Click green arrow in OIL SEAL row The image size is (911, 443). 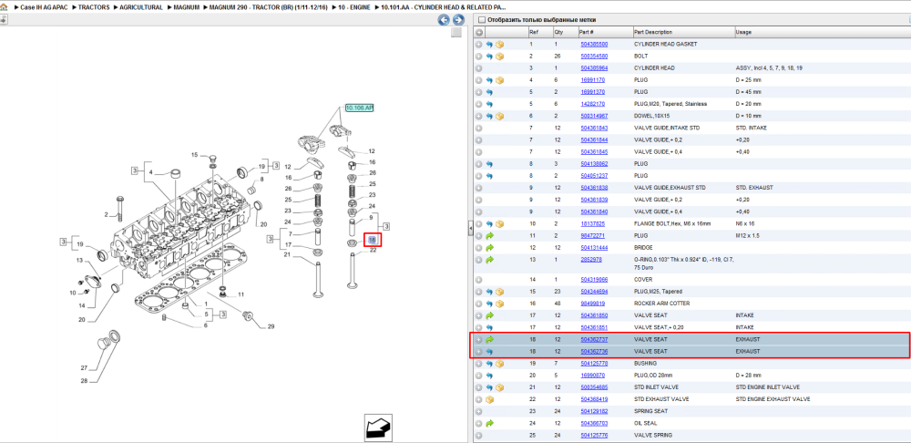click(x=489, y=423)
